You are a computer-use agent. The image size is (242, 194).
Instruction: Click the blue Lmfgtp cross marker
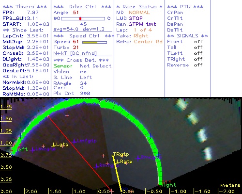(x=74, y=142)
